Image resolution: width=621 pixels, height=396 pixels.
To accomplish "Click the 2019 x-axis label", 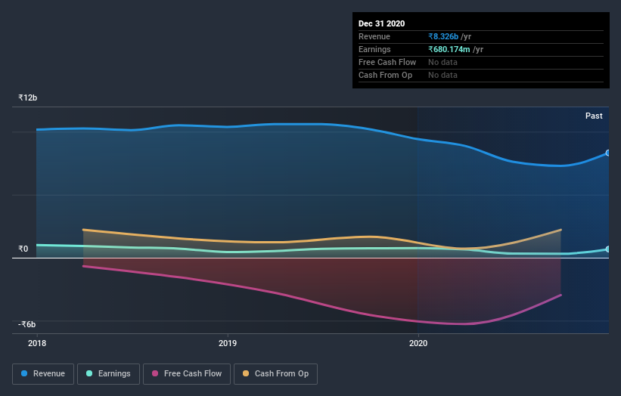I will coord(228,343).
